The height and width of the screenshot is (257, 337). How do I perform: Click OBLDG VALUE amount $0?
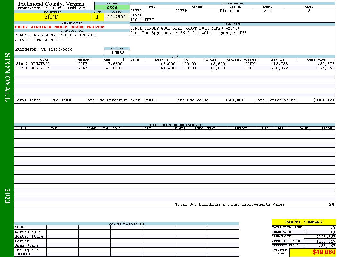[x=333, y=232]
